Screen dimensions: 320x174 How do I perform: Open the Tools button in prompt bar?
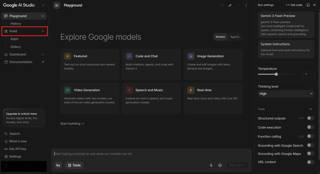coord(74,165)
